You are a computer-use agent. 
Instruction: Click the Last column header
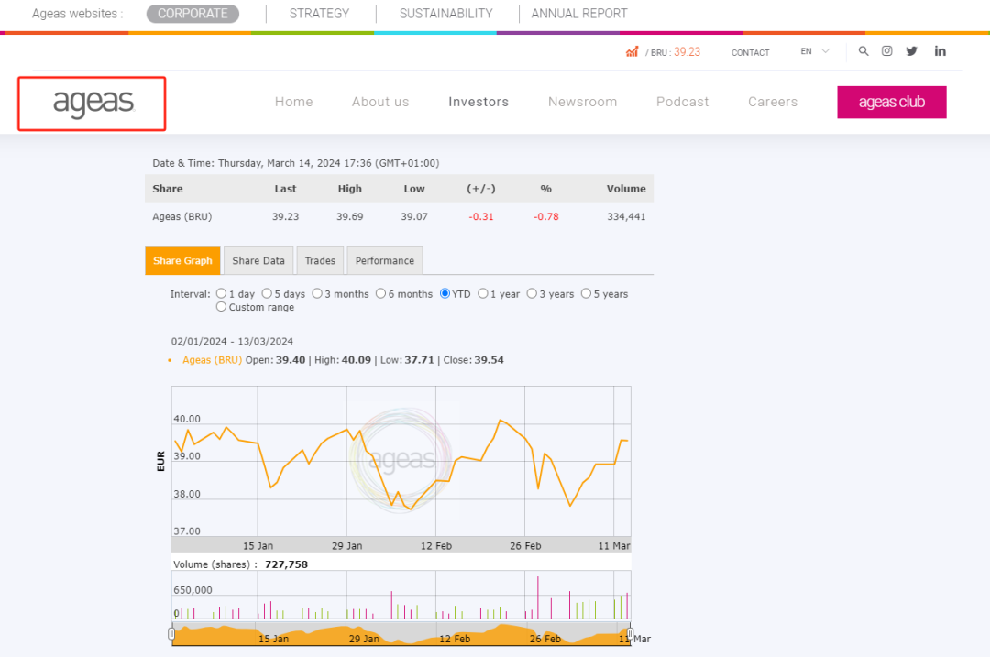coord(285,189)
